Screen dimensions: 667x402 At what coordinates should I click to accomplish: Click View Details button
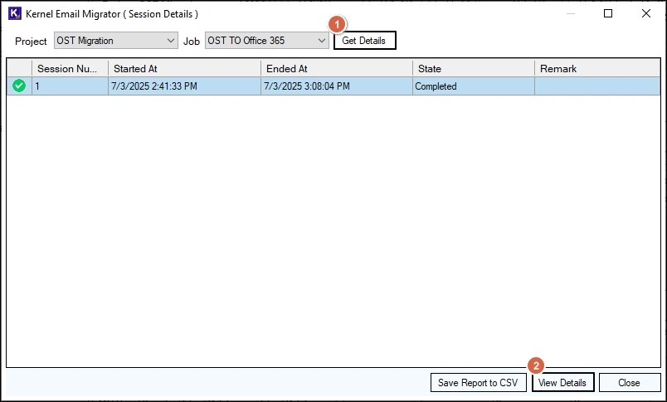[x=562, y=382]
